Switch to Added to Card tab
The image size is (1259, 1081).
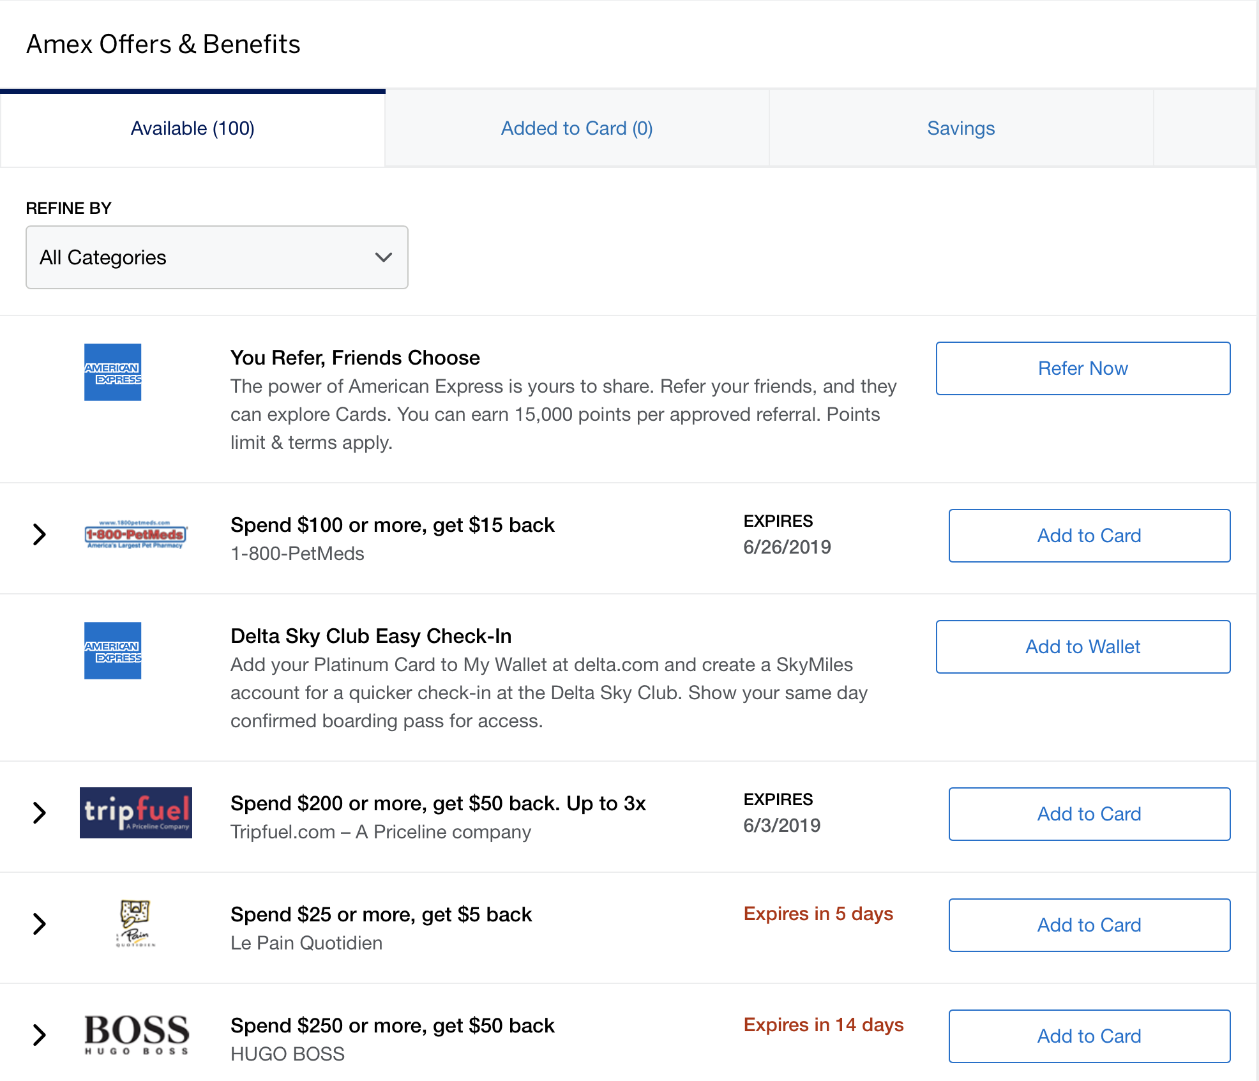click(577, 128)
